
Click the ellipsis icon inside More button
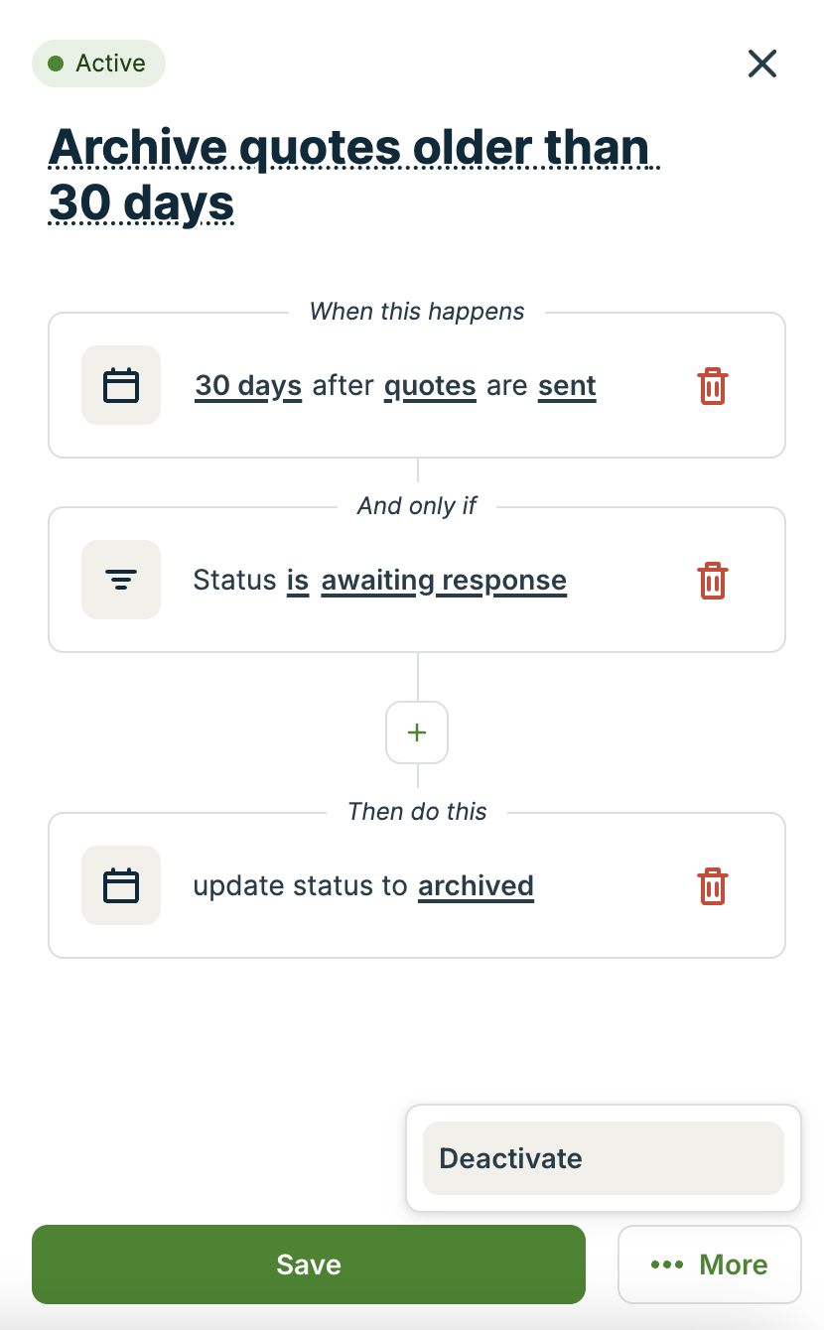click(x=667, y=1264)
